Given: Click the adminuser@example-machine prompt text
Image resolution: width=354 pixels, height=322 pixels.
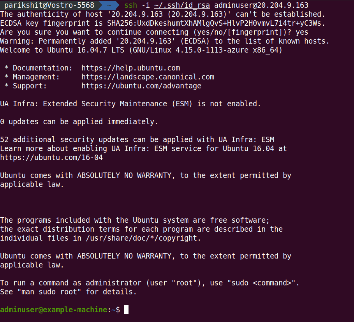Looking at the screenshot, I should click(53, 310).
